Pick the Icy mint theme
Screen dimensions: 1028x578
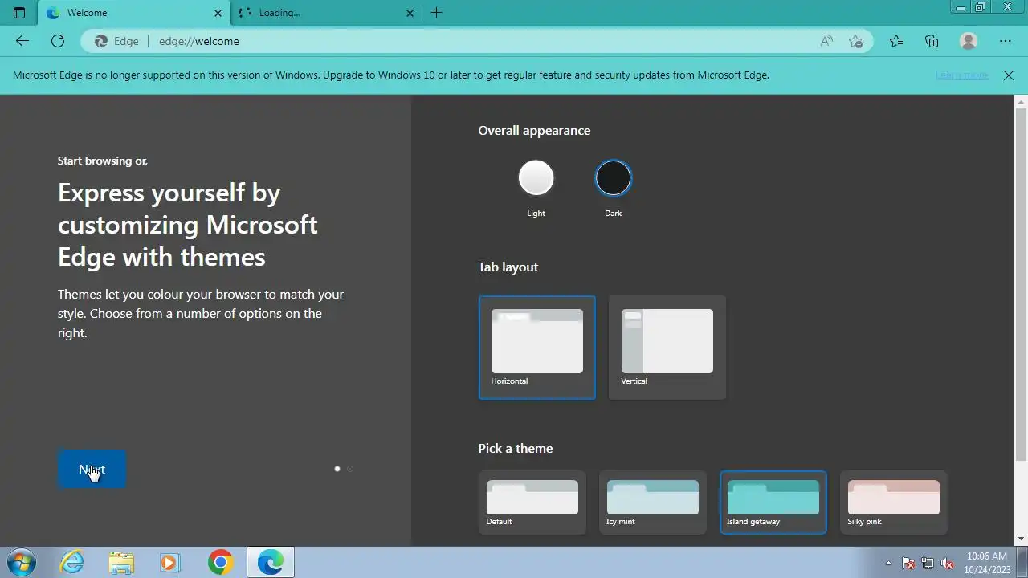coord(653,503)
